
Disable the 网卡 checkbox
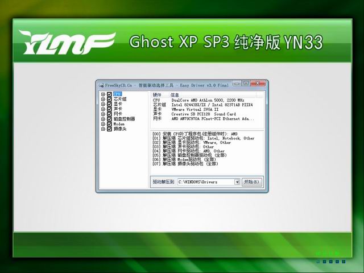coord(109,114)
